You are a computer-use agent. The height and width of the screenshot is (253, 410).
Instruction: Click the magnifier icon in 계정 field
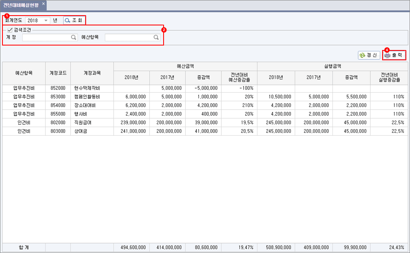74,37
